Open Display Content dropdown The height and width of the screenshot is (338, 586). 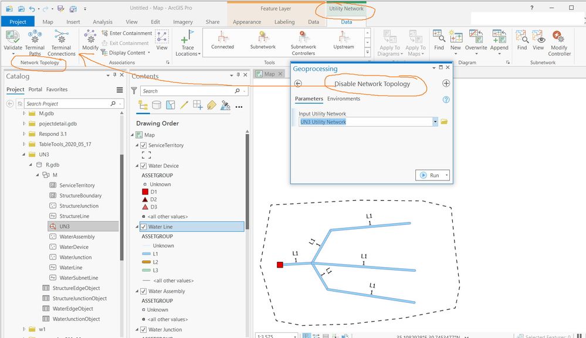[126, 53]
